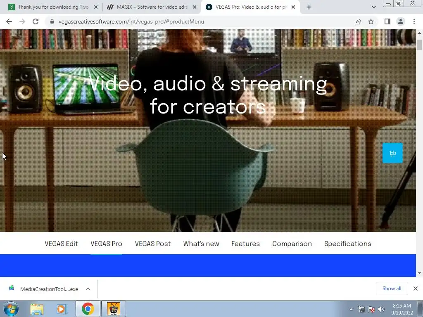
Task: Go to What's new section
Action: [201, 244]
